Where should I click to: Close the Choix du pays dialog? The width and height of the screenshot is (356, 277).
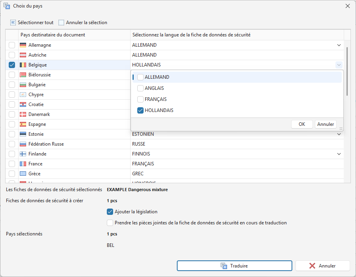point(348,6)
